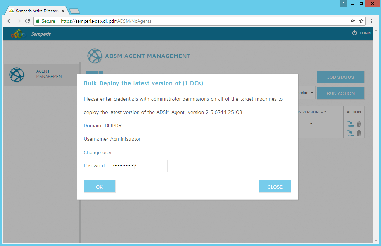Select the Semperis Active Directory browser tab
This screenshot has height=246, width=381.
tap(35, 11)
